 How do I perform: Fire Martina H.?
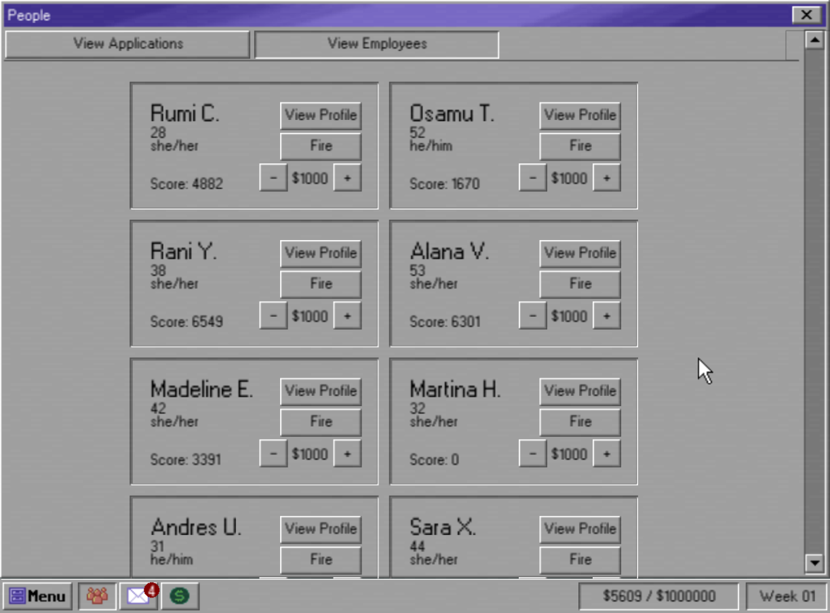click(580, 422)
